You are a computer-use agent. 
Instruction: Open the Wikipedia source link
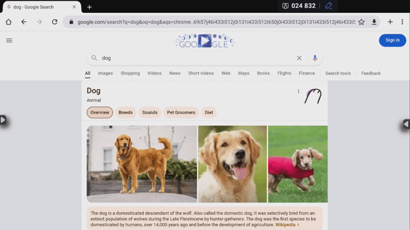pyautogui.click(x=287, y=224)
